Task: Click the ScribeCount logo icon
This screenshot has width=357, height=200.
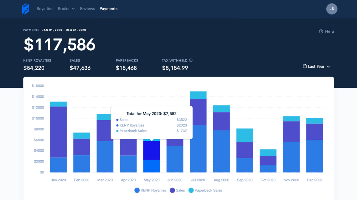Action: [25, 9]
